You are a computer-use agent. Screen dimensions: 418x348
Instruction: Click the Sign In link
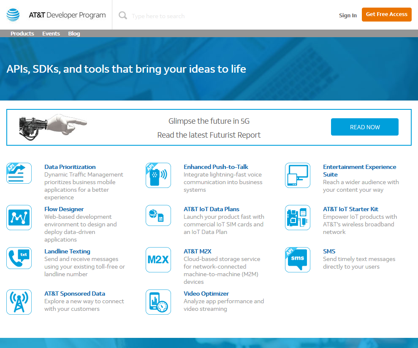[x=347, y=15]
